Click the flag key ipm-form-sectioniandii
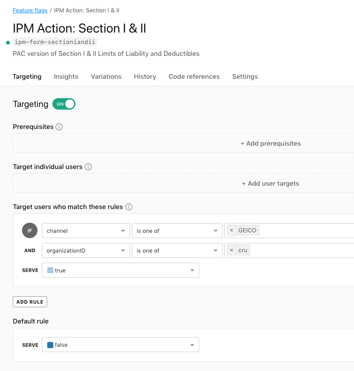This screenshot has width=354, height=371. coord(55,42)
